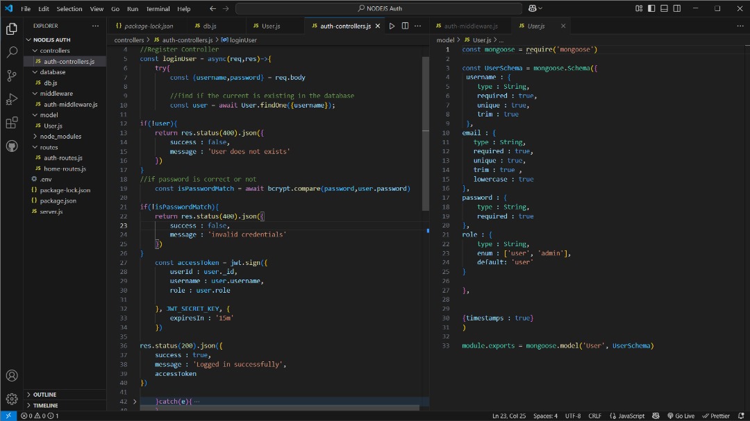The image size is (750, 421).
Task: Click the Go Live status bar button
Action: pos(681,416)
